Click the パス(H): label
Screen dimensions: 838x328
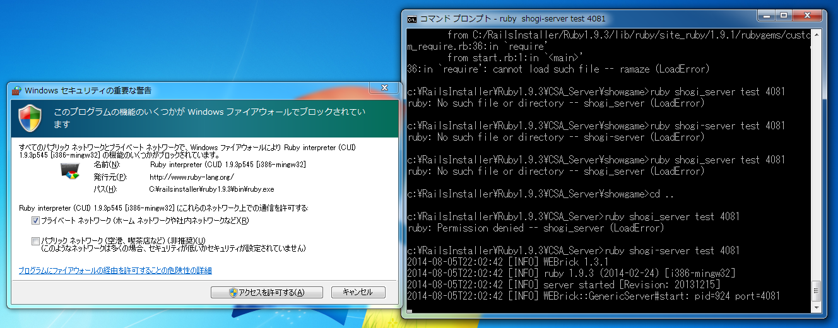coord(104,189)
